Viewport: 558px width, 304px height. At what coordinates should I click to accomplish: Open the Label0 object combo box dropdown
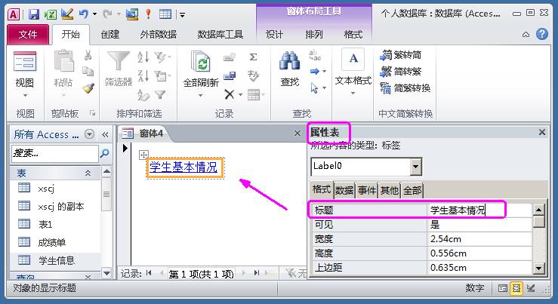click(415, 167)
